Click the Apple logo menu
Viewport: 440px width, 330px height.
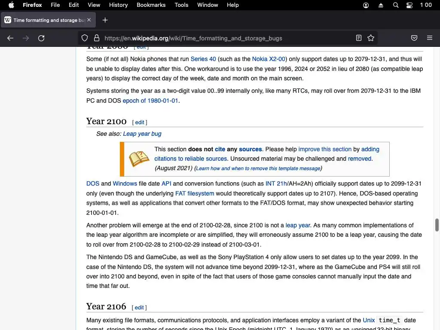click(x=11, y=5)
